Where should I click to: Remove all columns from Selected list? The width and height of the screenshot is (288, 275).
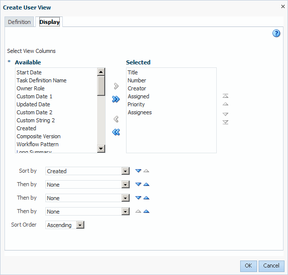click(116, 132)
